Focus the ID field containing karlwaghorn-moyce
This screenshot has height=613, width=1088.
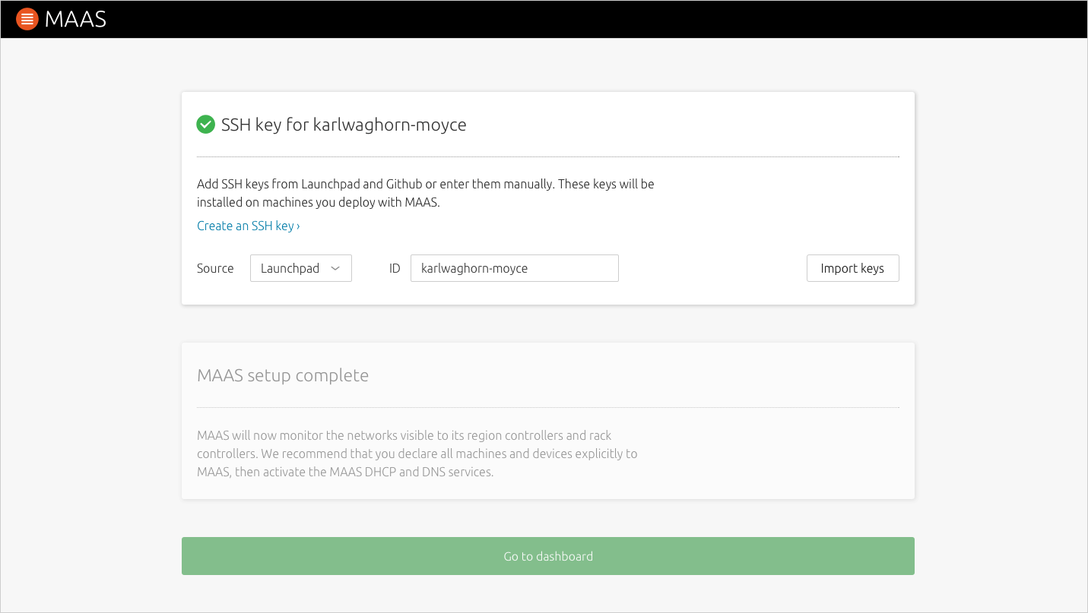515,268
